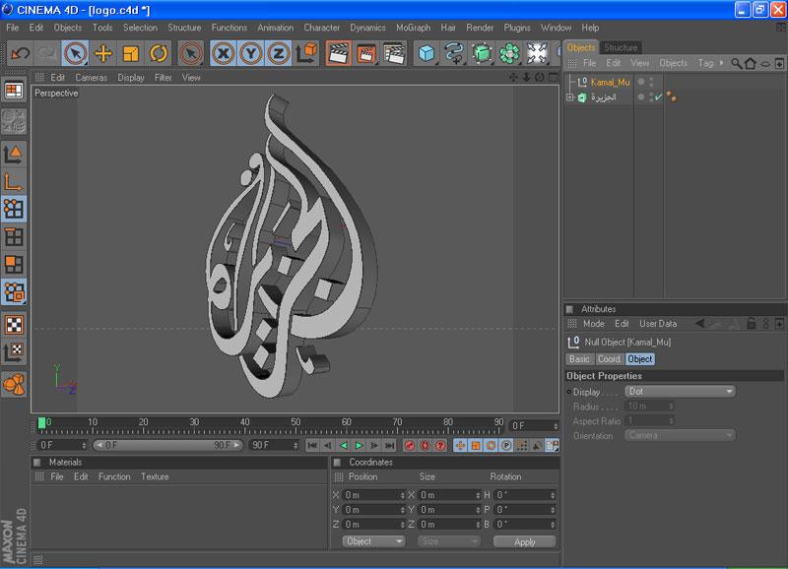Open the Attributes Mode menu
The height and width of the screenshot is (569, 788).
tap(594, 324)
